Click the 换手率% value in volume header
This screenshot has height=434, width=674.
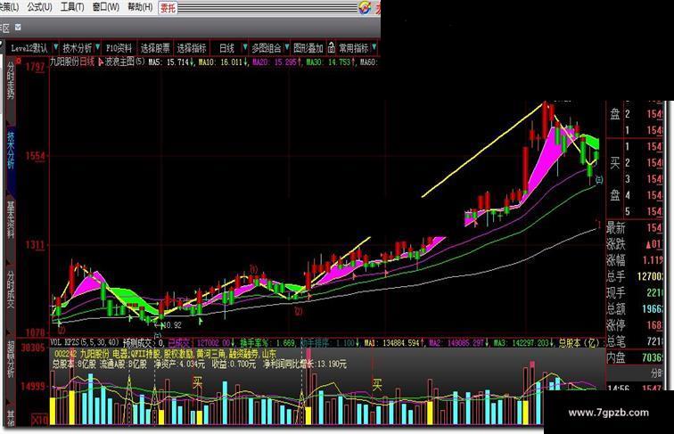tap(267, 343)
